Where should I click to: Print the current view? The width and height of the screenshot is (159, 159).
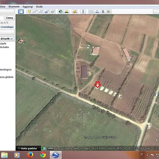(x=97, y=12)
